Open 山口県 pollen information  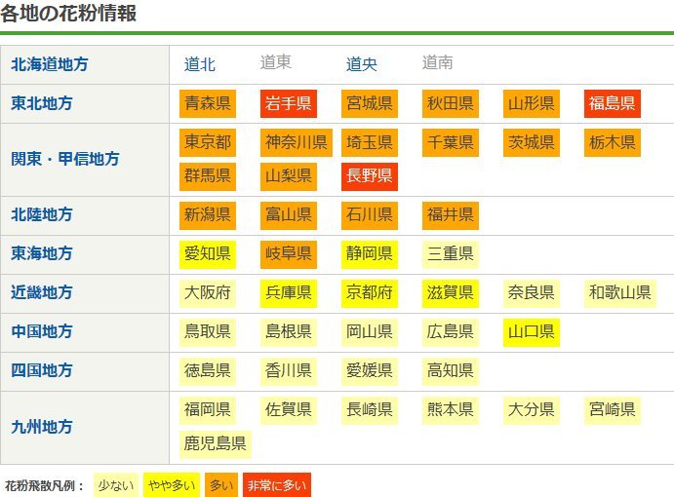(x=531, y=331)
